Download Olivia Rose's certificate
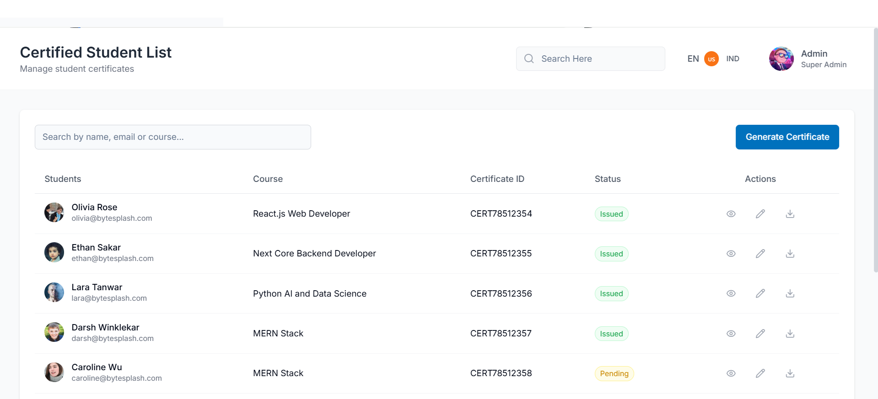Screen dimensions: 878x399 click(790, 214)
